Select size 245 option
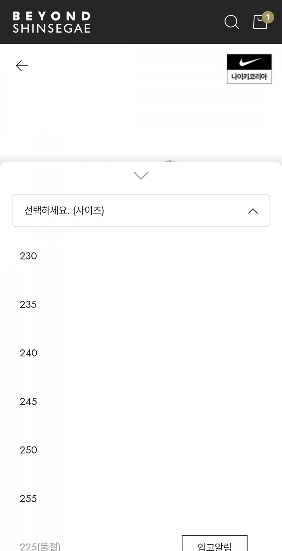Viewport: 282px width, 551px height. click(29, 402)
